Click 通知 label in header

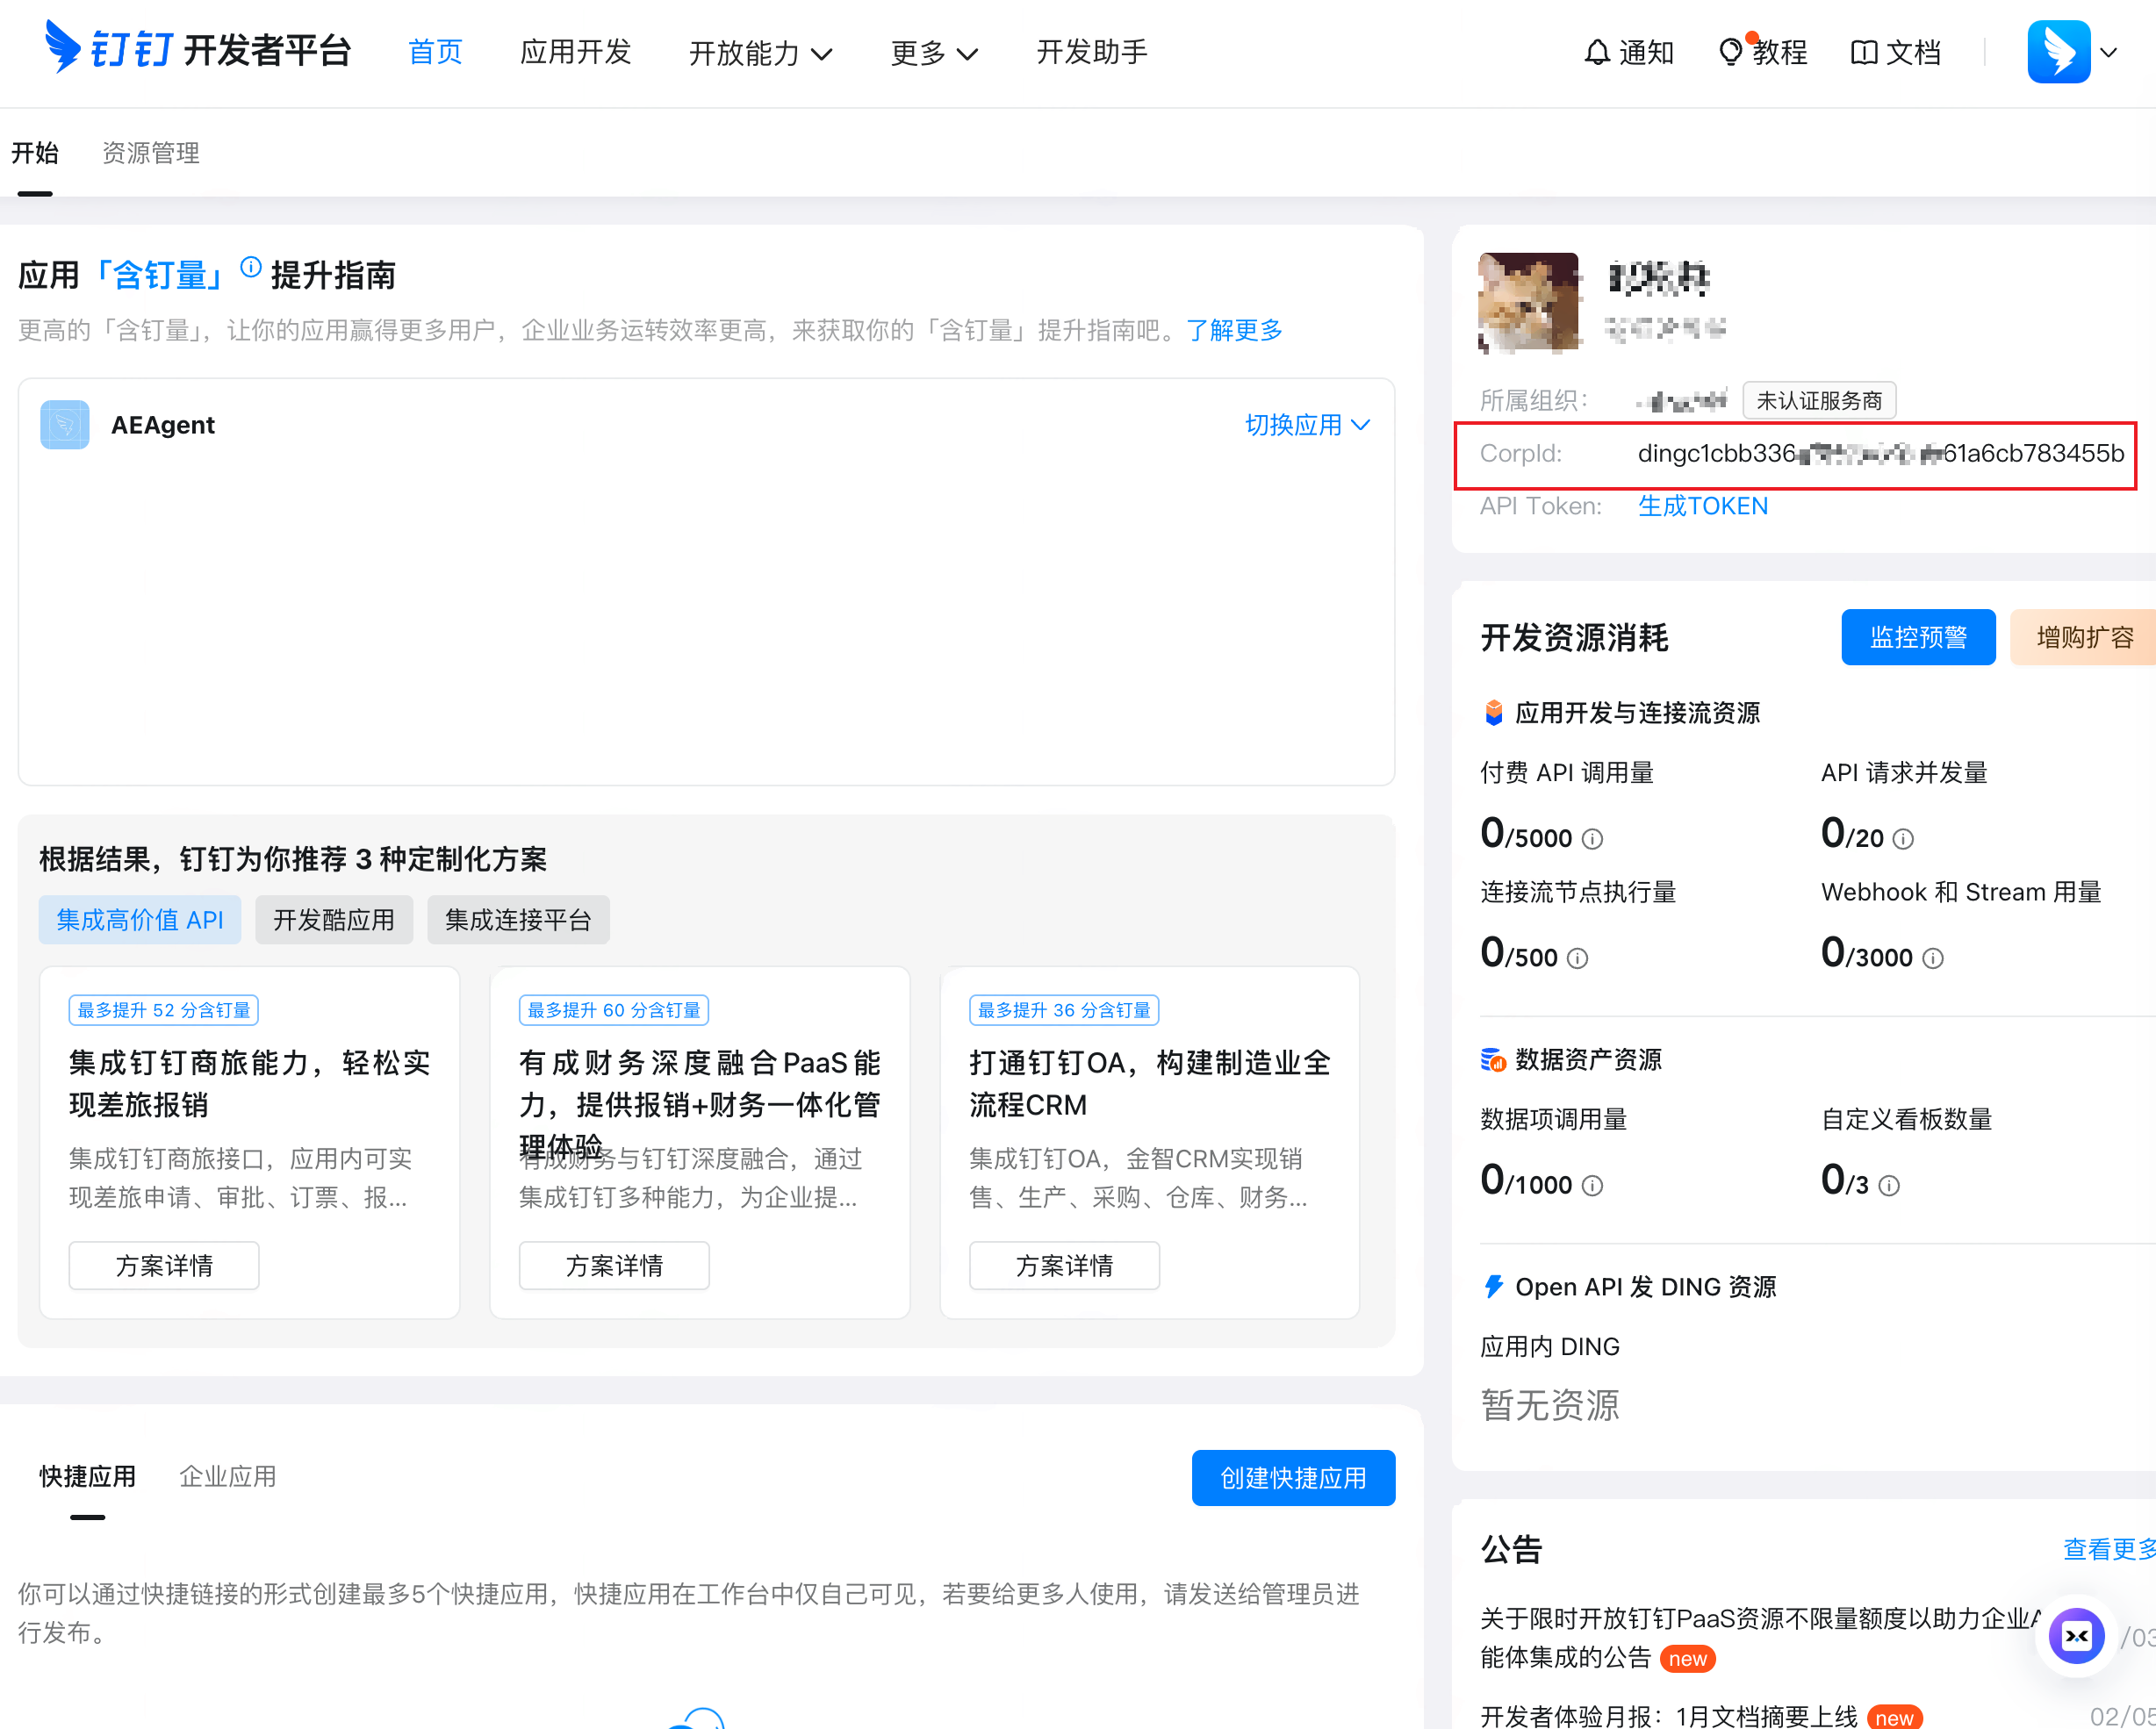pyautogui.click(x=1646, y=52)
